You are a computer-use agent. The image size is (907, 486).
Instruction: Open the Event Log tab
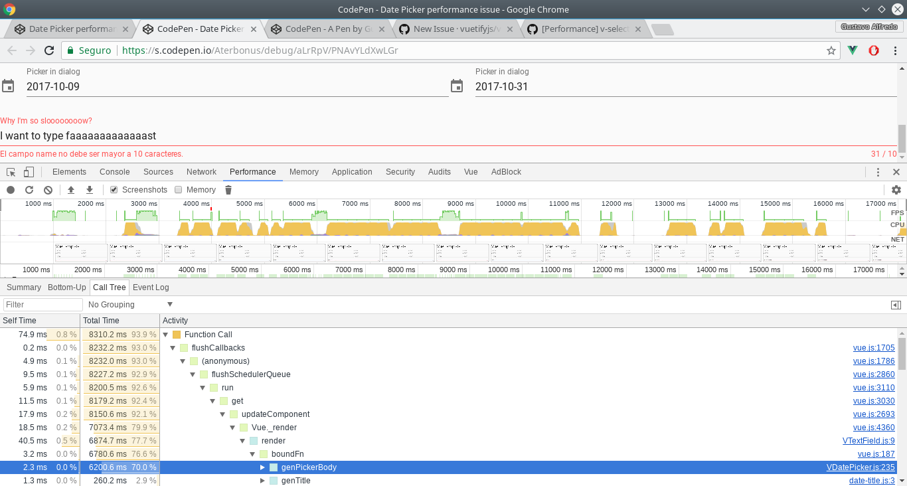click(149, 287)
